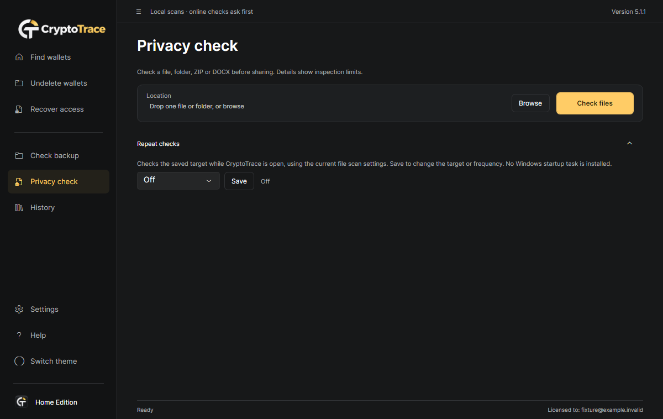Click the licensed email fixture@example.invalid
663x419 pixels.
tap(612, 410)
